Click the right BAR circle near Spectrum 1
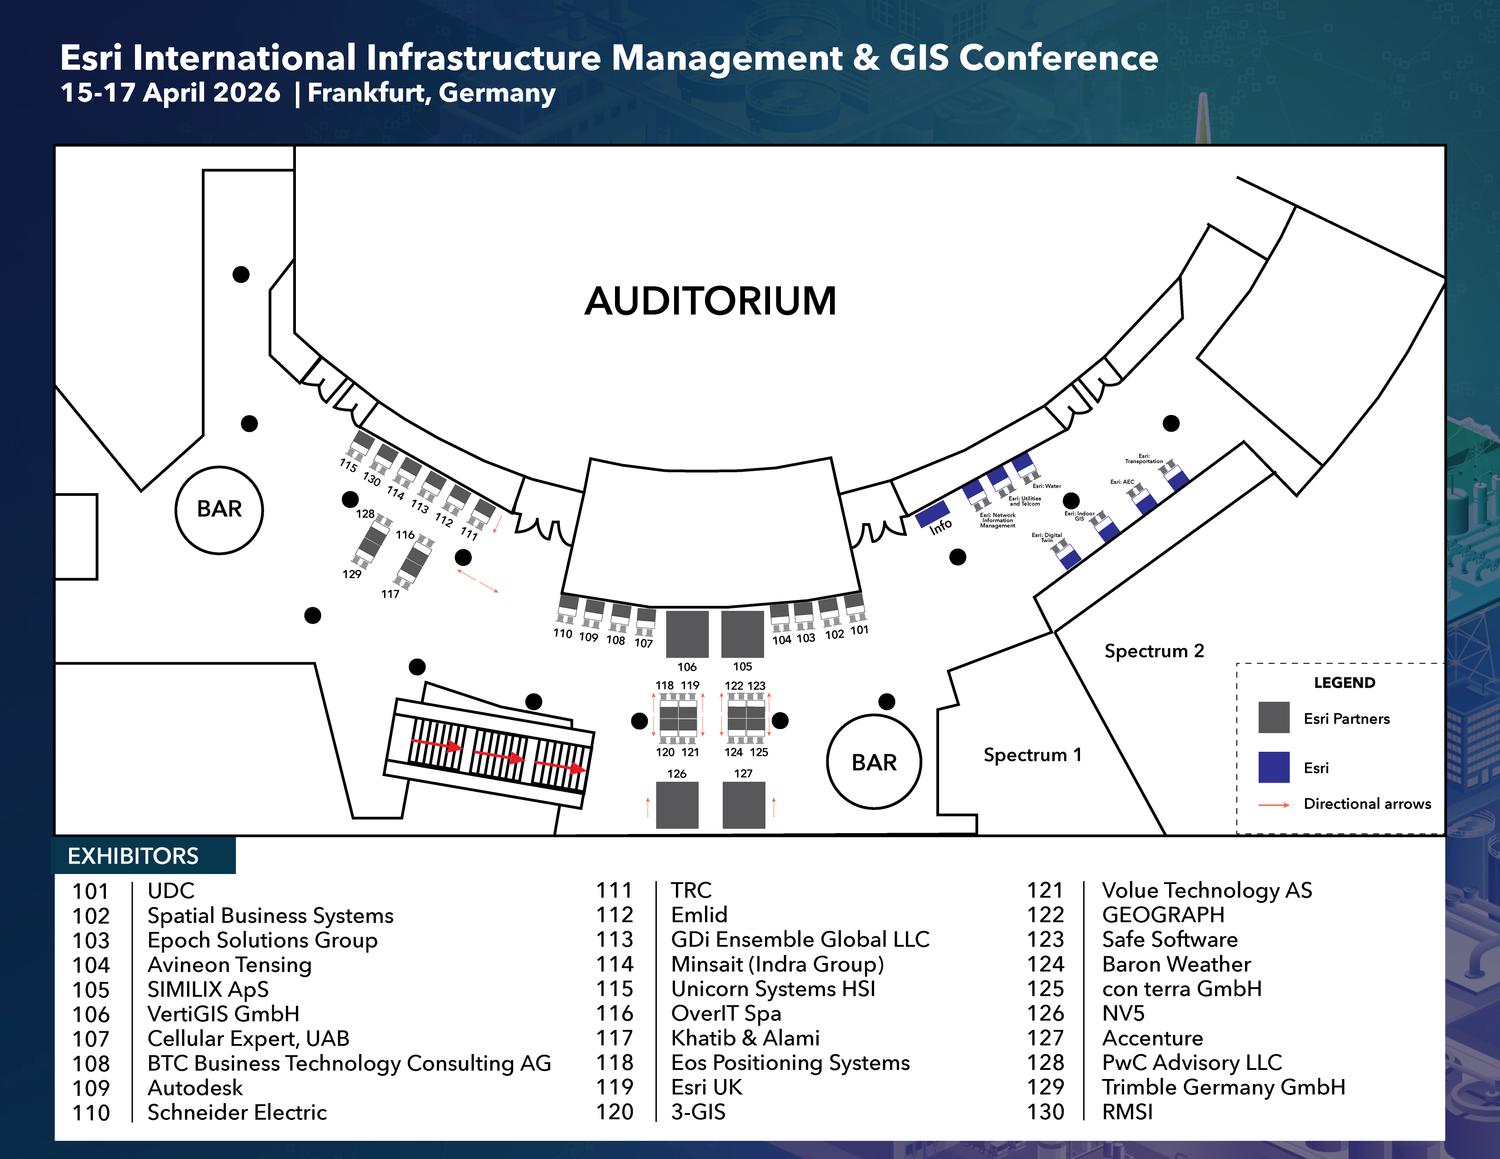The width and height of the screenshot is (1500, 1159). point(874,762)
